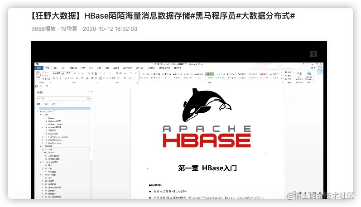This screenshot has height=207, width=361.
Task: Click the translate document icon in ribbon
Action: click(299, 73)
